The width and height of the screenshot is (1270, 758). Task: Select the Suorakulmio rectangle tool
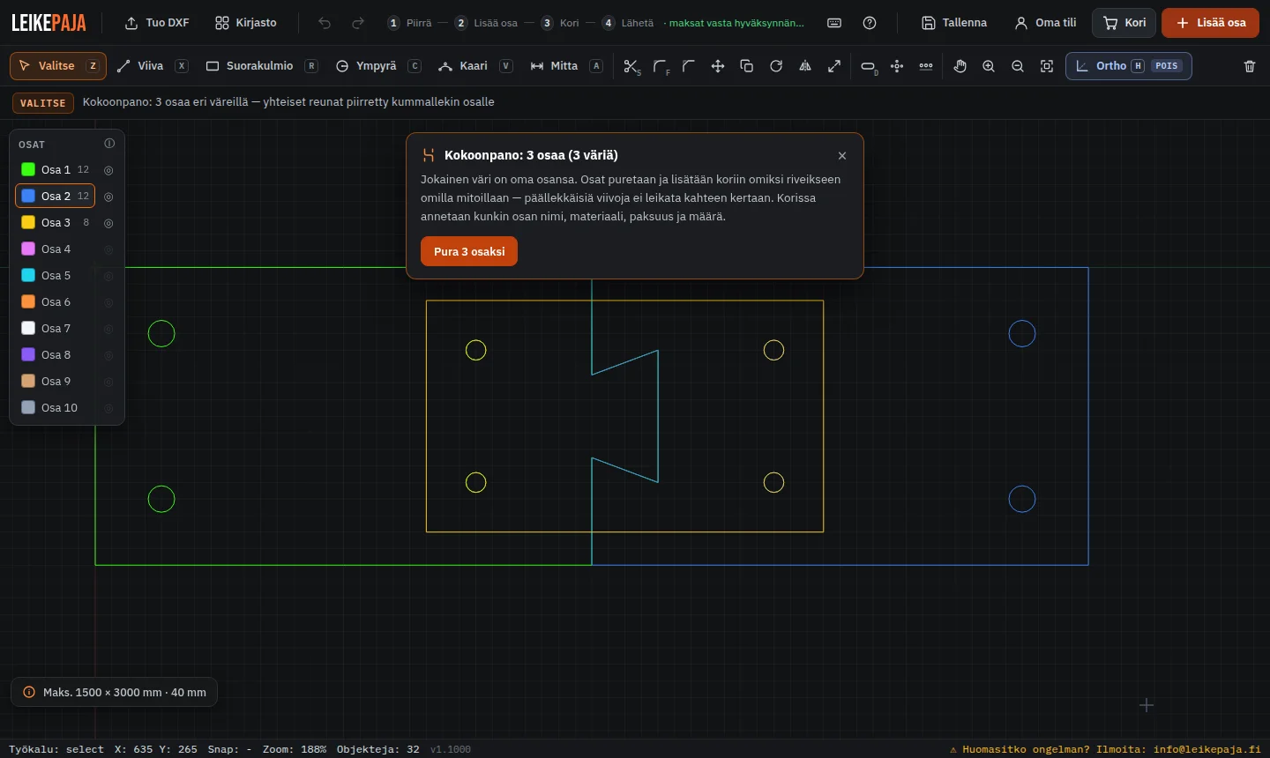click(x=261, y=66)
